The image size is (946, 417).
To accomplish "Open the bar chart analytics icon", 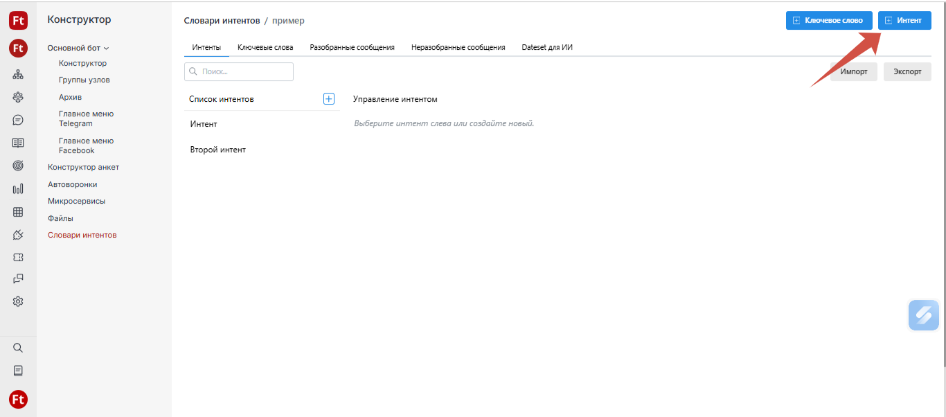I will 18,188.
